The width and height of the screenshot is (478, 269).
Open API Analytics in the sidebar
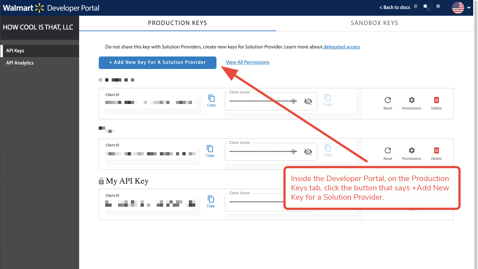20,63
